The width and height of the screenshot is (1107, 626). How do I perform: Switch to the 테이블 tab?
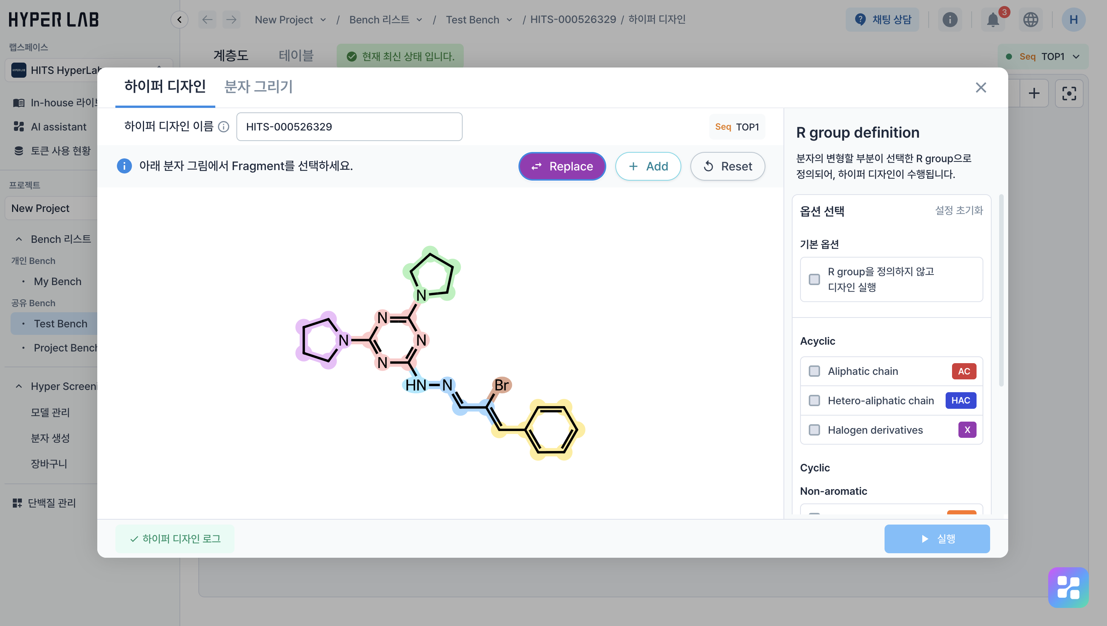click(x=296, y=55)
